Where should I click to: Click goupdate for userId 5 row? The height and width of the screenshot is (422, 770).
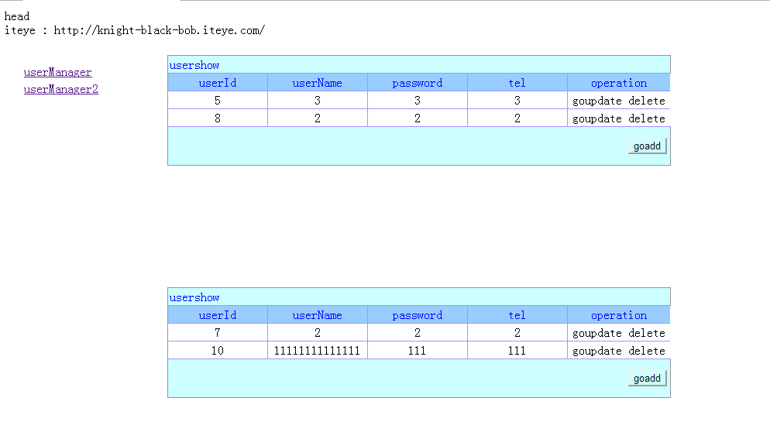tap(597, 101)
